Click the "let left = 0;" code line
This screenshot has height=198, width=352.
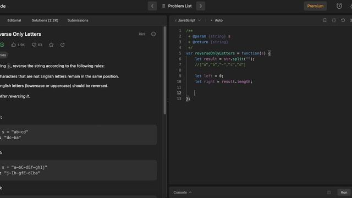pos(209,76)
